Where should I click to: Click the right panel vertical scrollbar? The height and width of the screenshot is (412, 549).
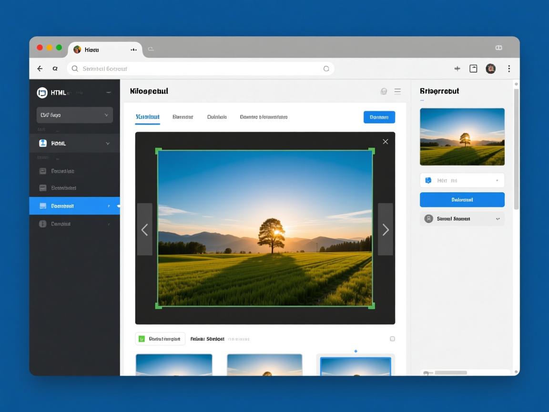[516, 148]
